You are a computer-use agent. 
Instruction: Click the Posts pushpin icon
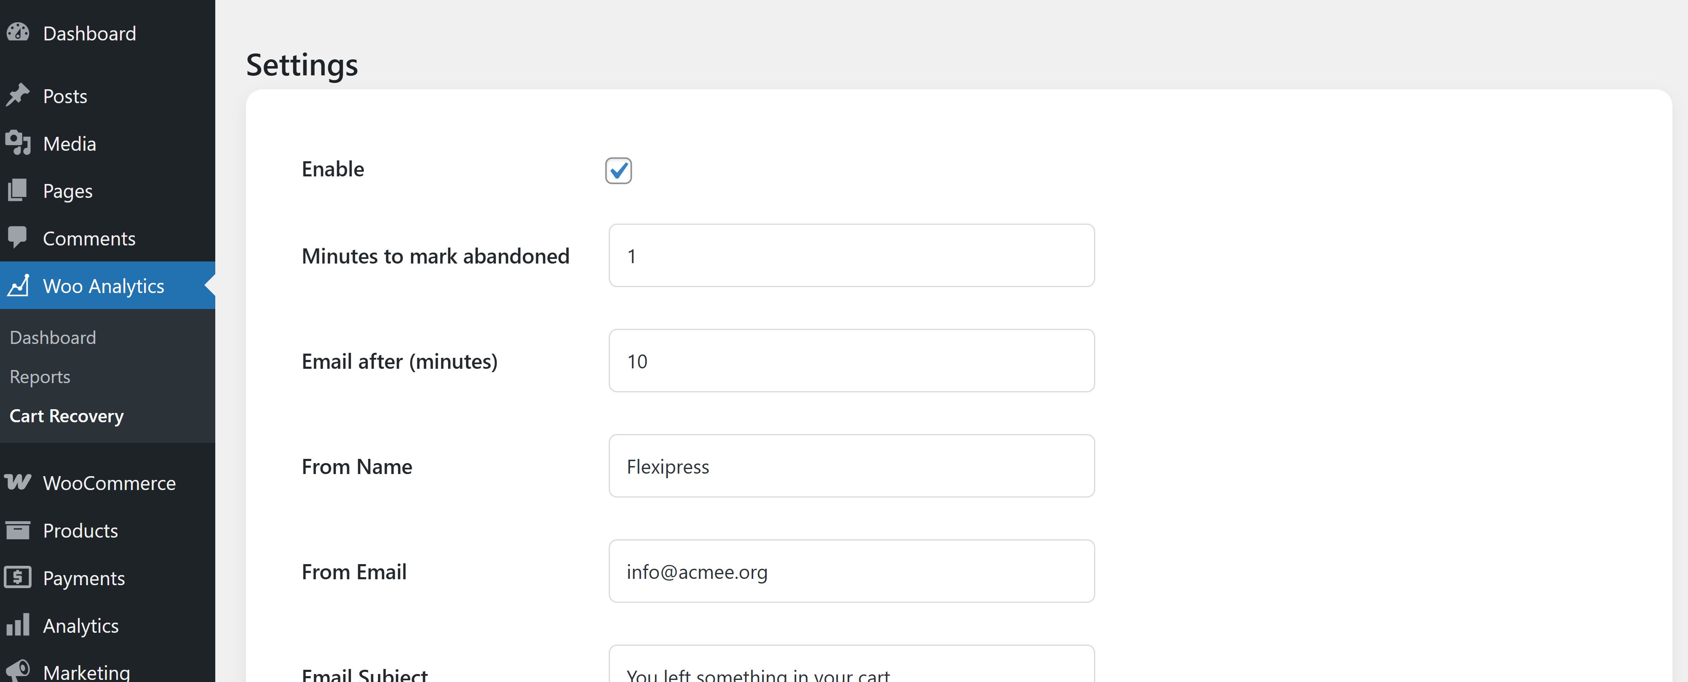tap(19, 96)
